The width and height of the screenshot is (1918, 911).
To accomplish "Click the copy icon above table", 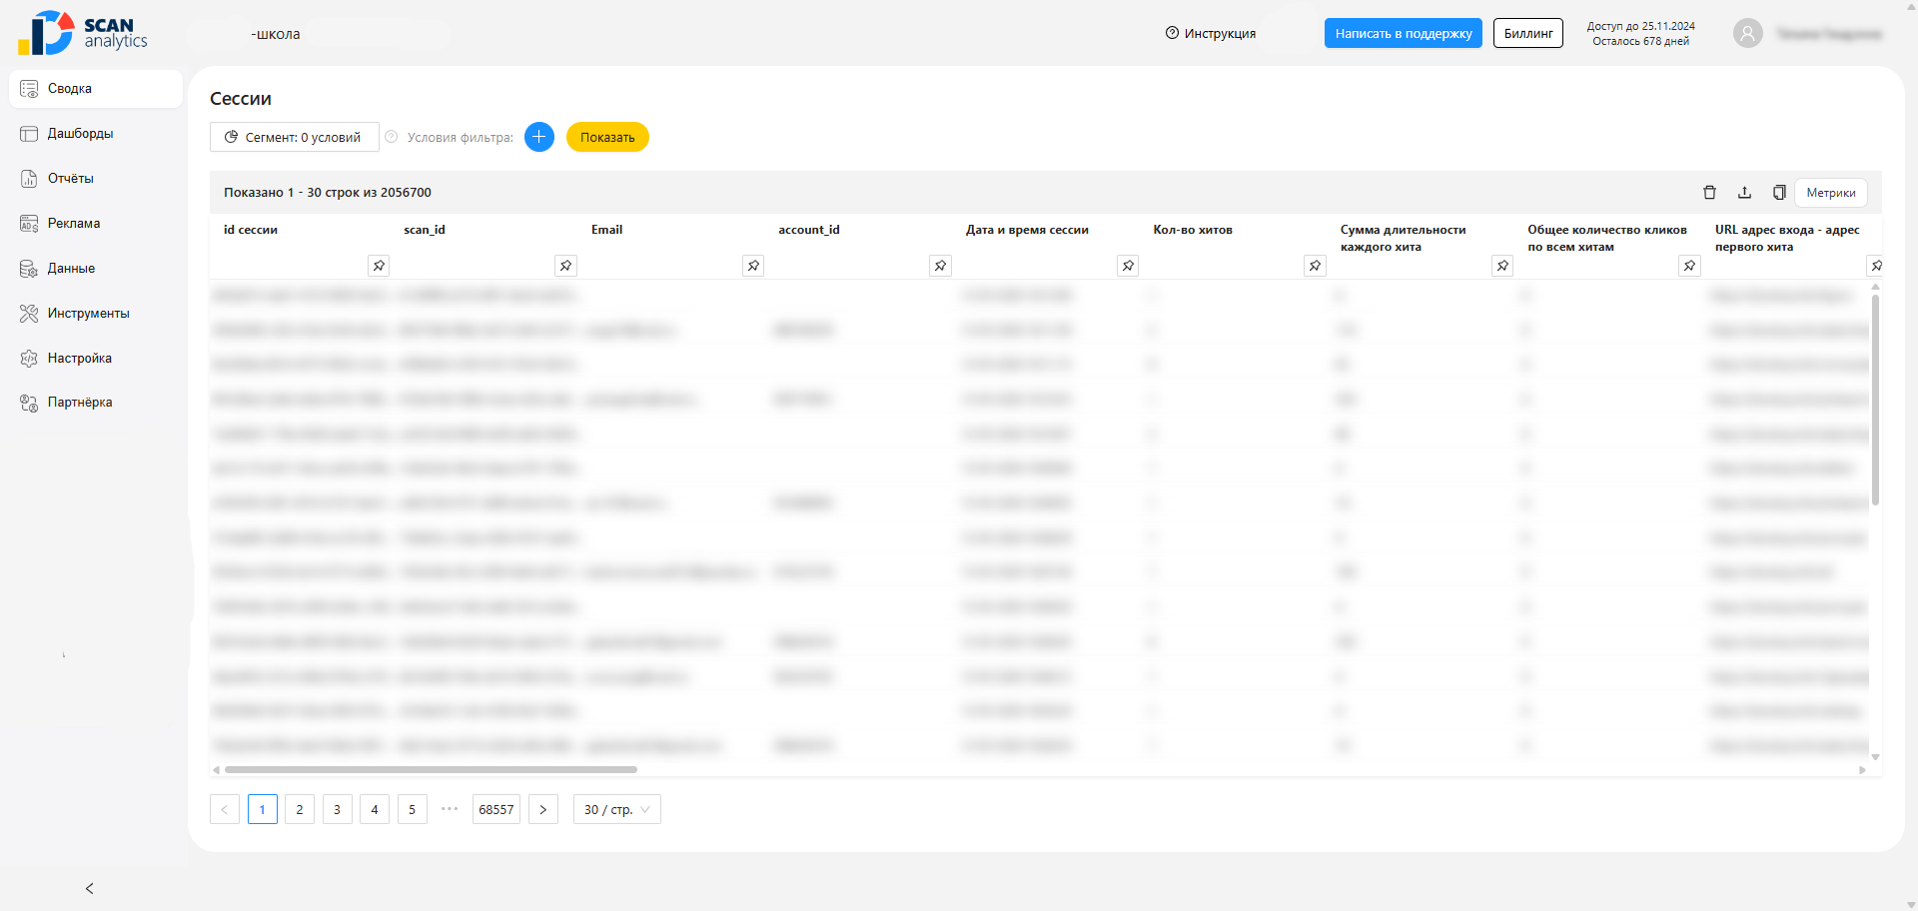I will pyautogui.click(x=1779, y=193).
